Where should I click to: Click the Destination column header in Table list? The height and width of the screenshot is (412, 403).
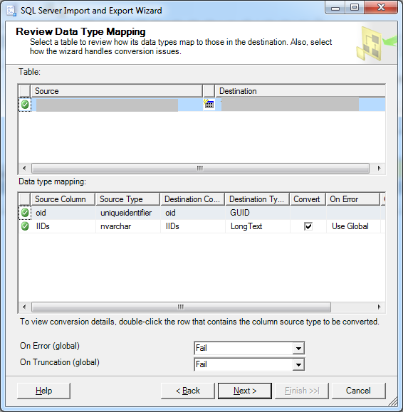300,91
